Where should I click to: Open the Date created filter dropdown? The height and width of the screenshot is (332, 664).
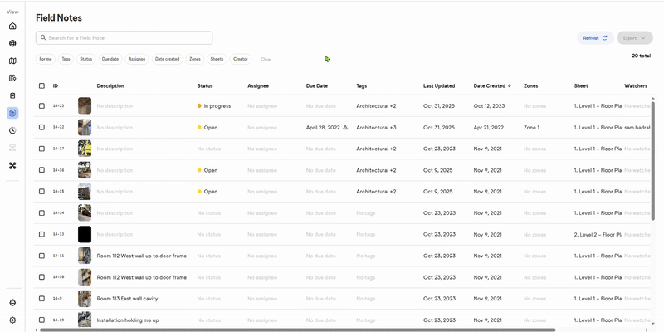coord(168,59)
